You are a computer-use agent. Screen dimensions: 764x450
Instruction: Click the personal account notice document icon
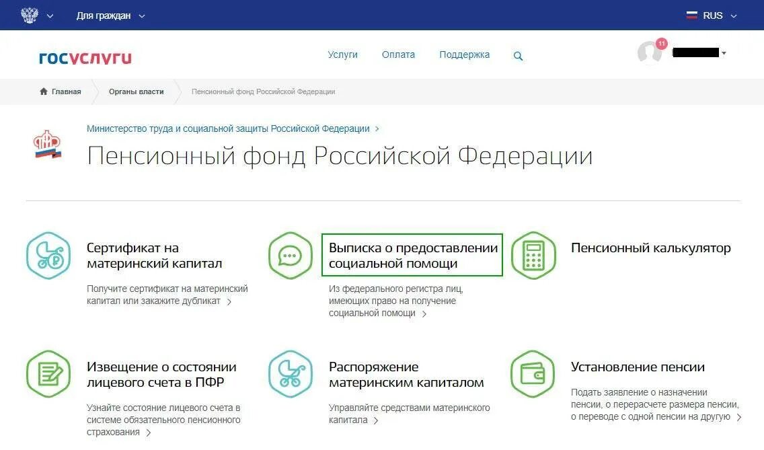coord(48,374)
